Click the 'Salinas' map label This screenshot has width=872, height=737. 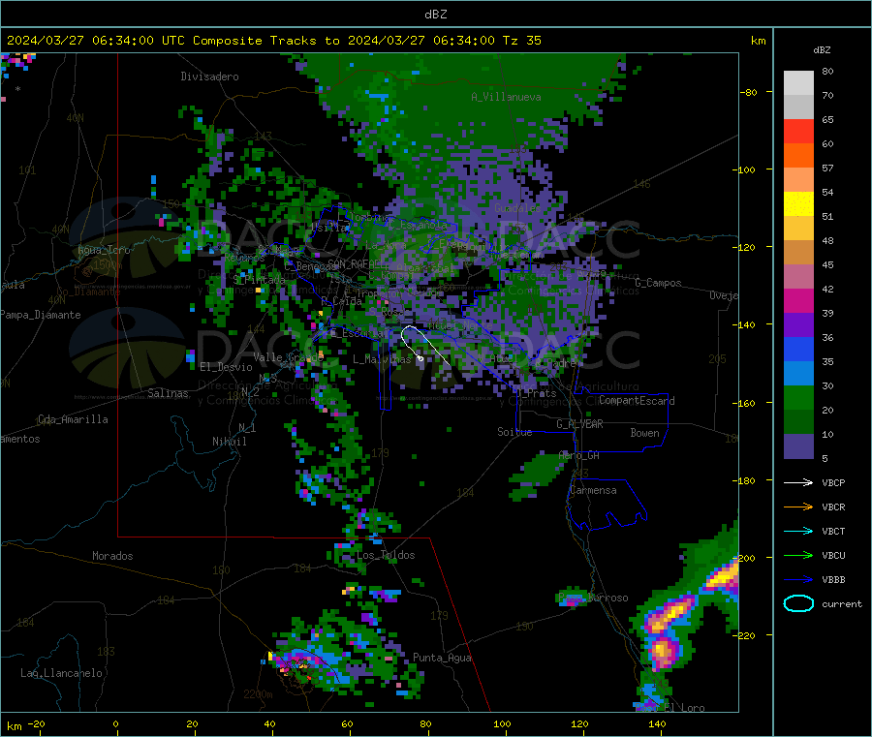tap(168, 393)
